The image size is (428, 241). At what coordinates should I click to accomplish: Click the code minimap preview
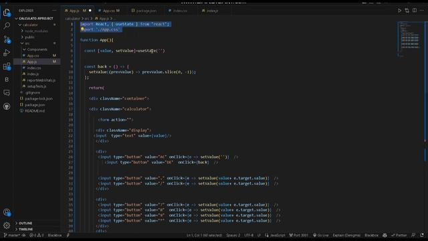[x=410, y=39]
